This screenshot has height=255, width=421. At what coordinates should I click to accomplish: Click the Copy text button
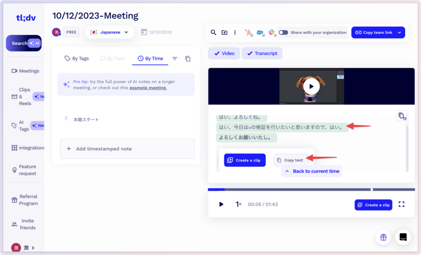(290, 160)
